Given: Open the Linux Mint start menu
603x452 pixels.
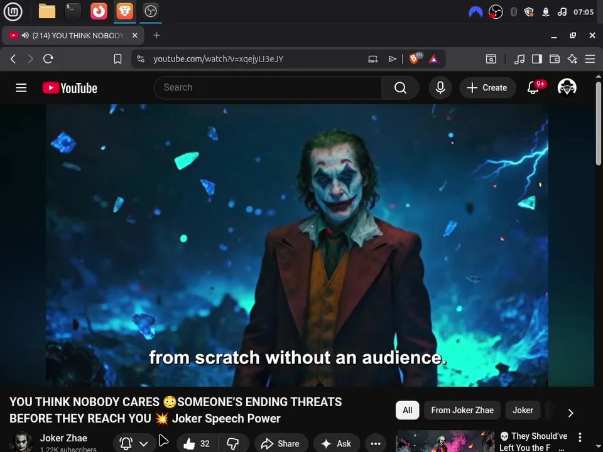Looking at the screenshot, I should (13, 11).
